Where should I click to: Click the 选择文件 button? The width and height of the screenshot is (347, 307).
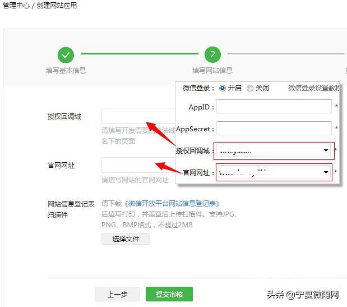[x=126, y=239]
